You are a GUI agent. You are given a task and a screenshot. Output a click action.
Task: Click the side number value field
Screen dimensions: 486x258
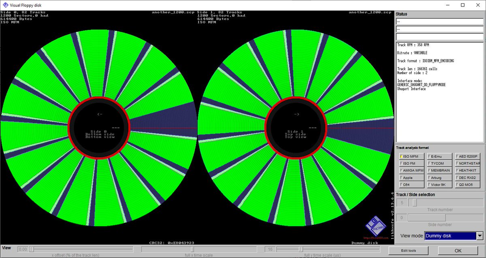pos(402,217)
